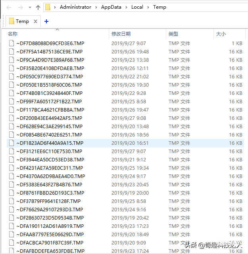
Task: Click file icon of ~DF050C977690ED3774.TMP
Action: (x=12, y=76)
